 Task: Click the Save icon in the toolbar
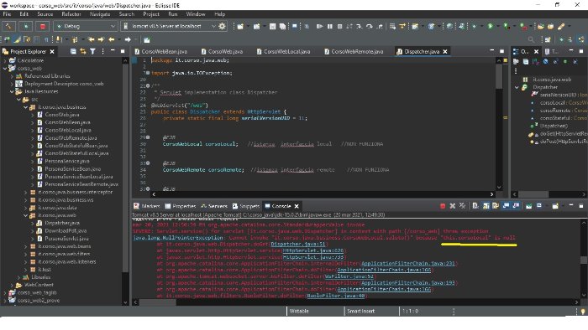point(273,26)
